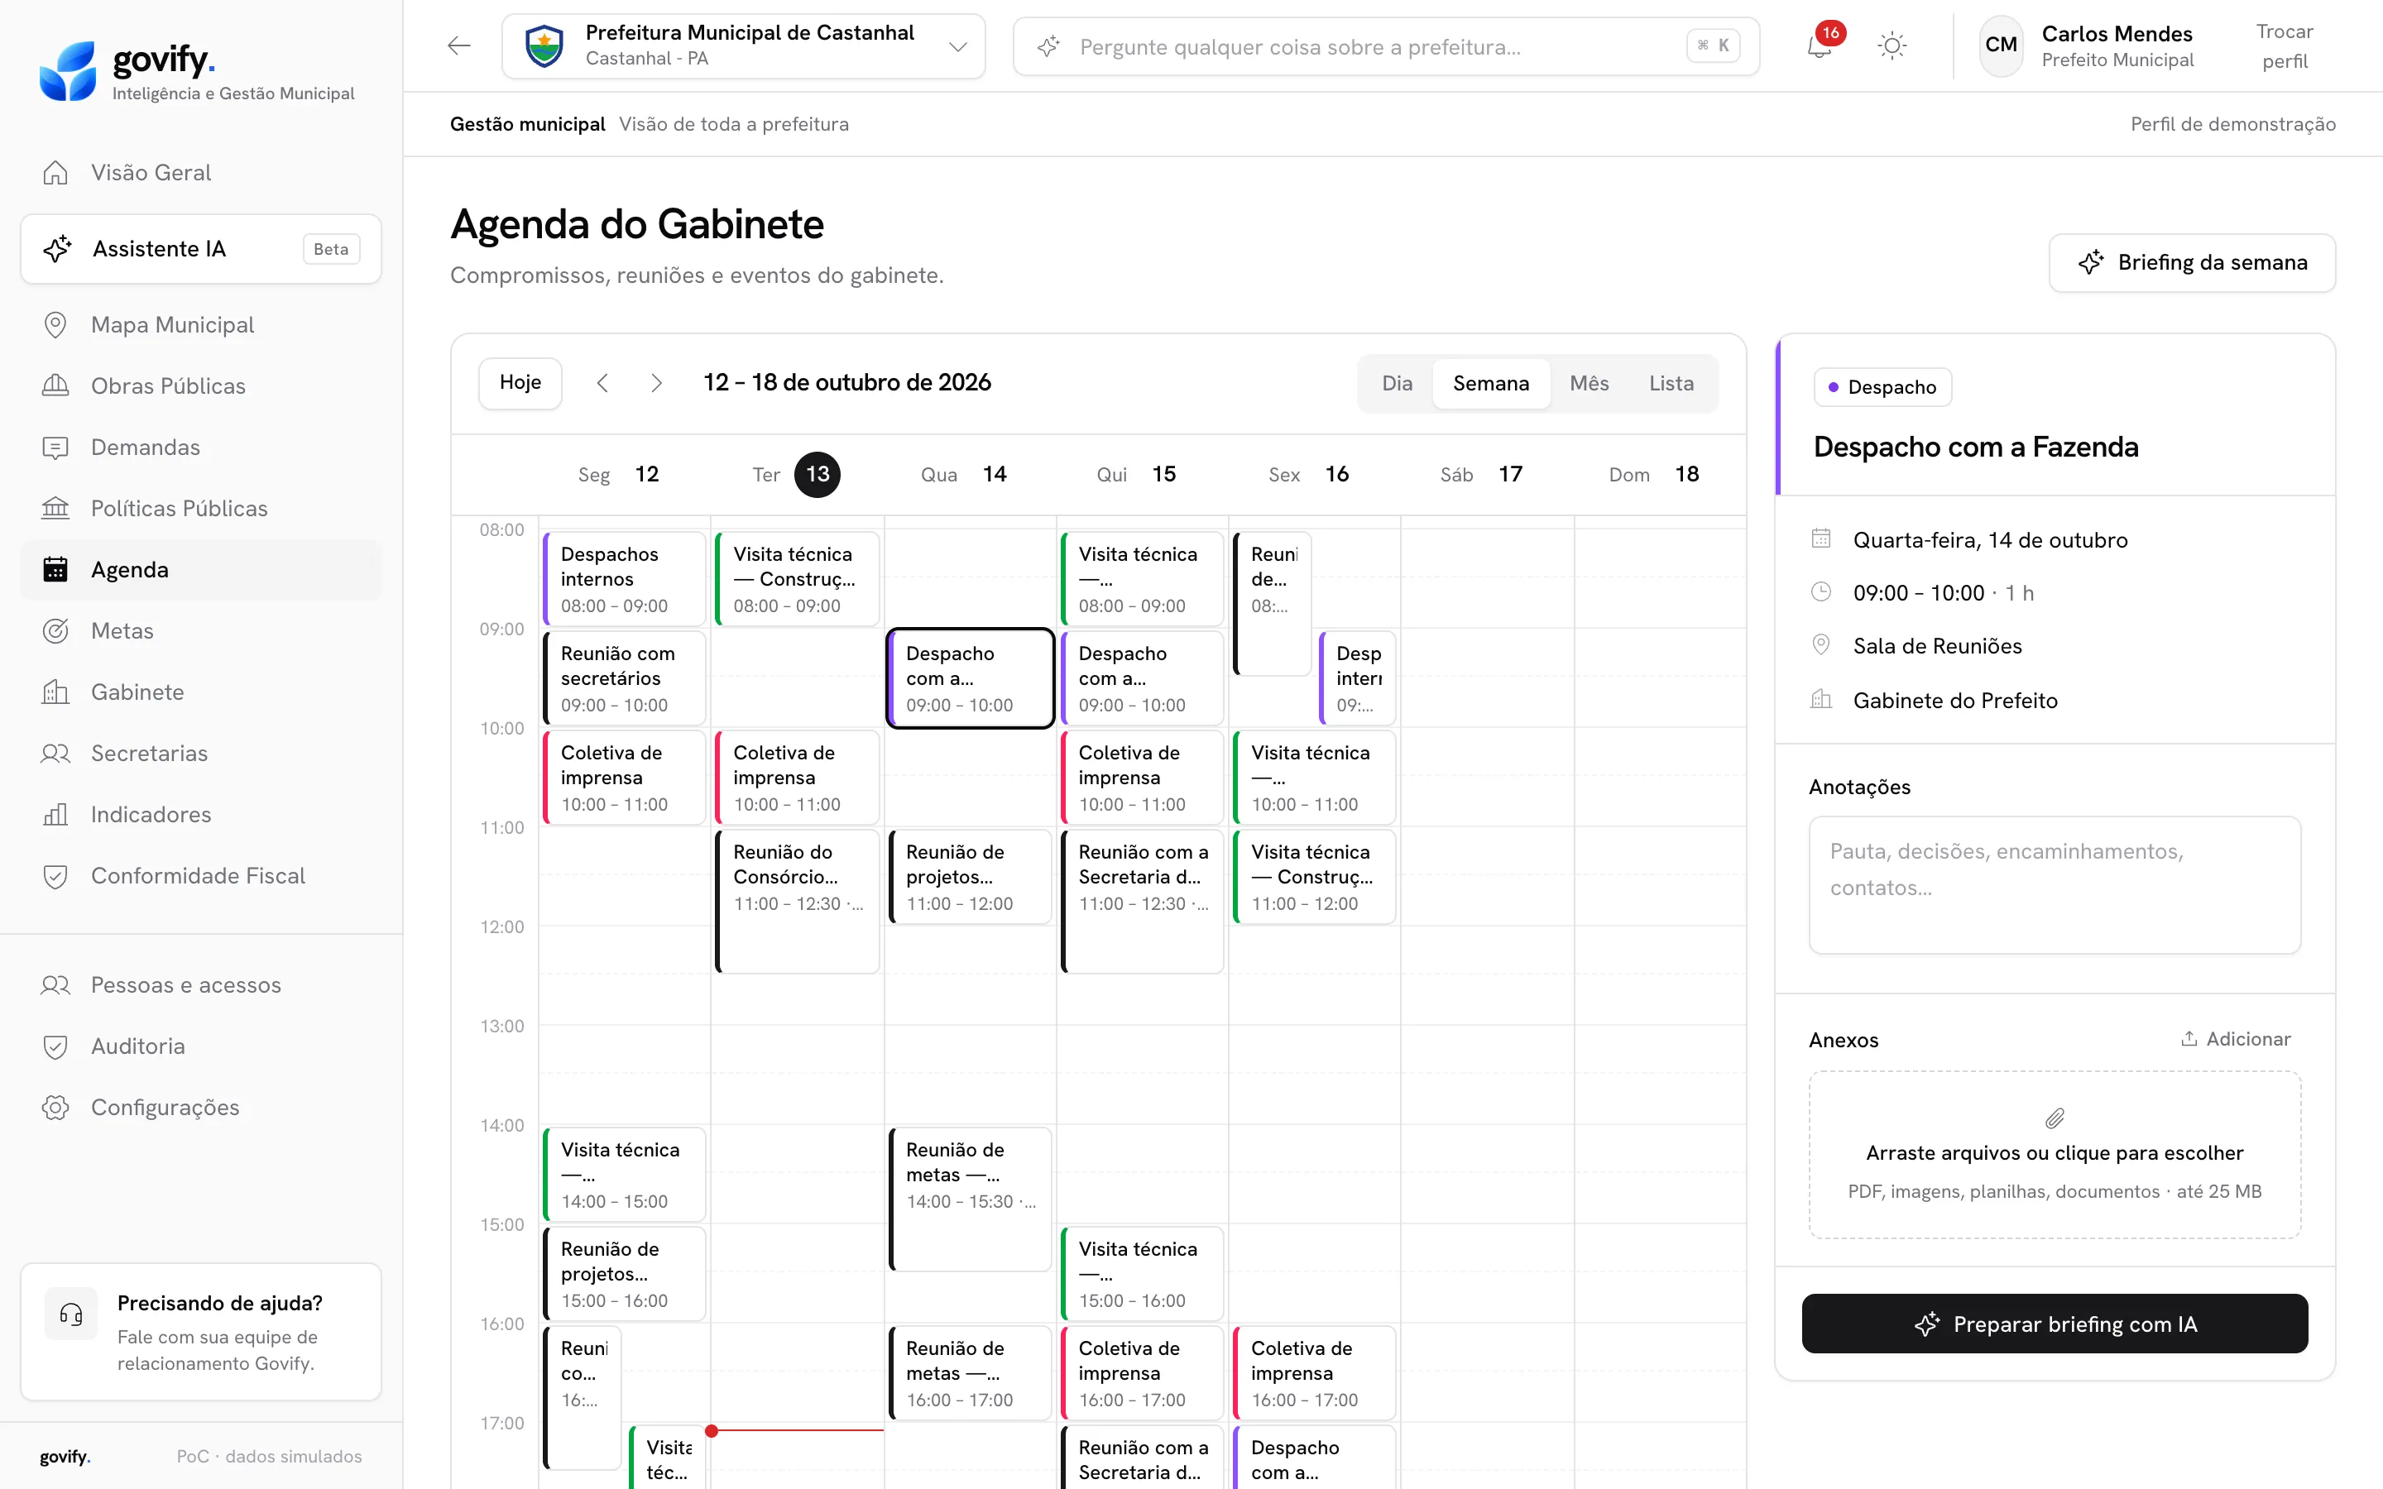Click the headset help icon
This screenshot has width=2383, height=1489.
(71, 1314)
